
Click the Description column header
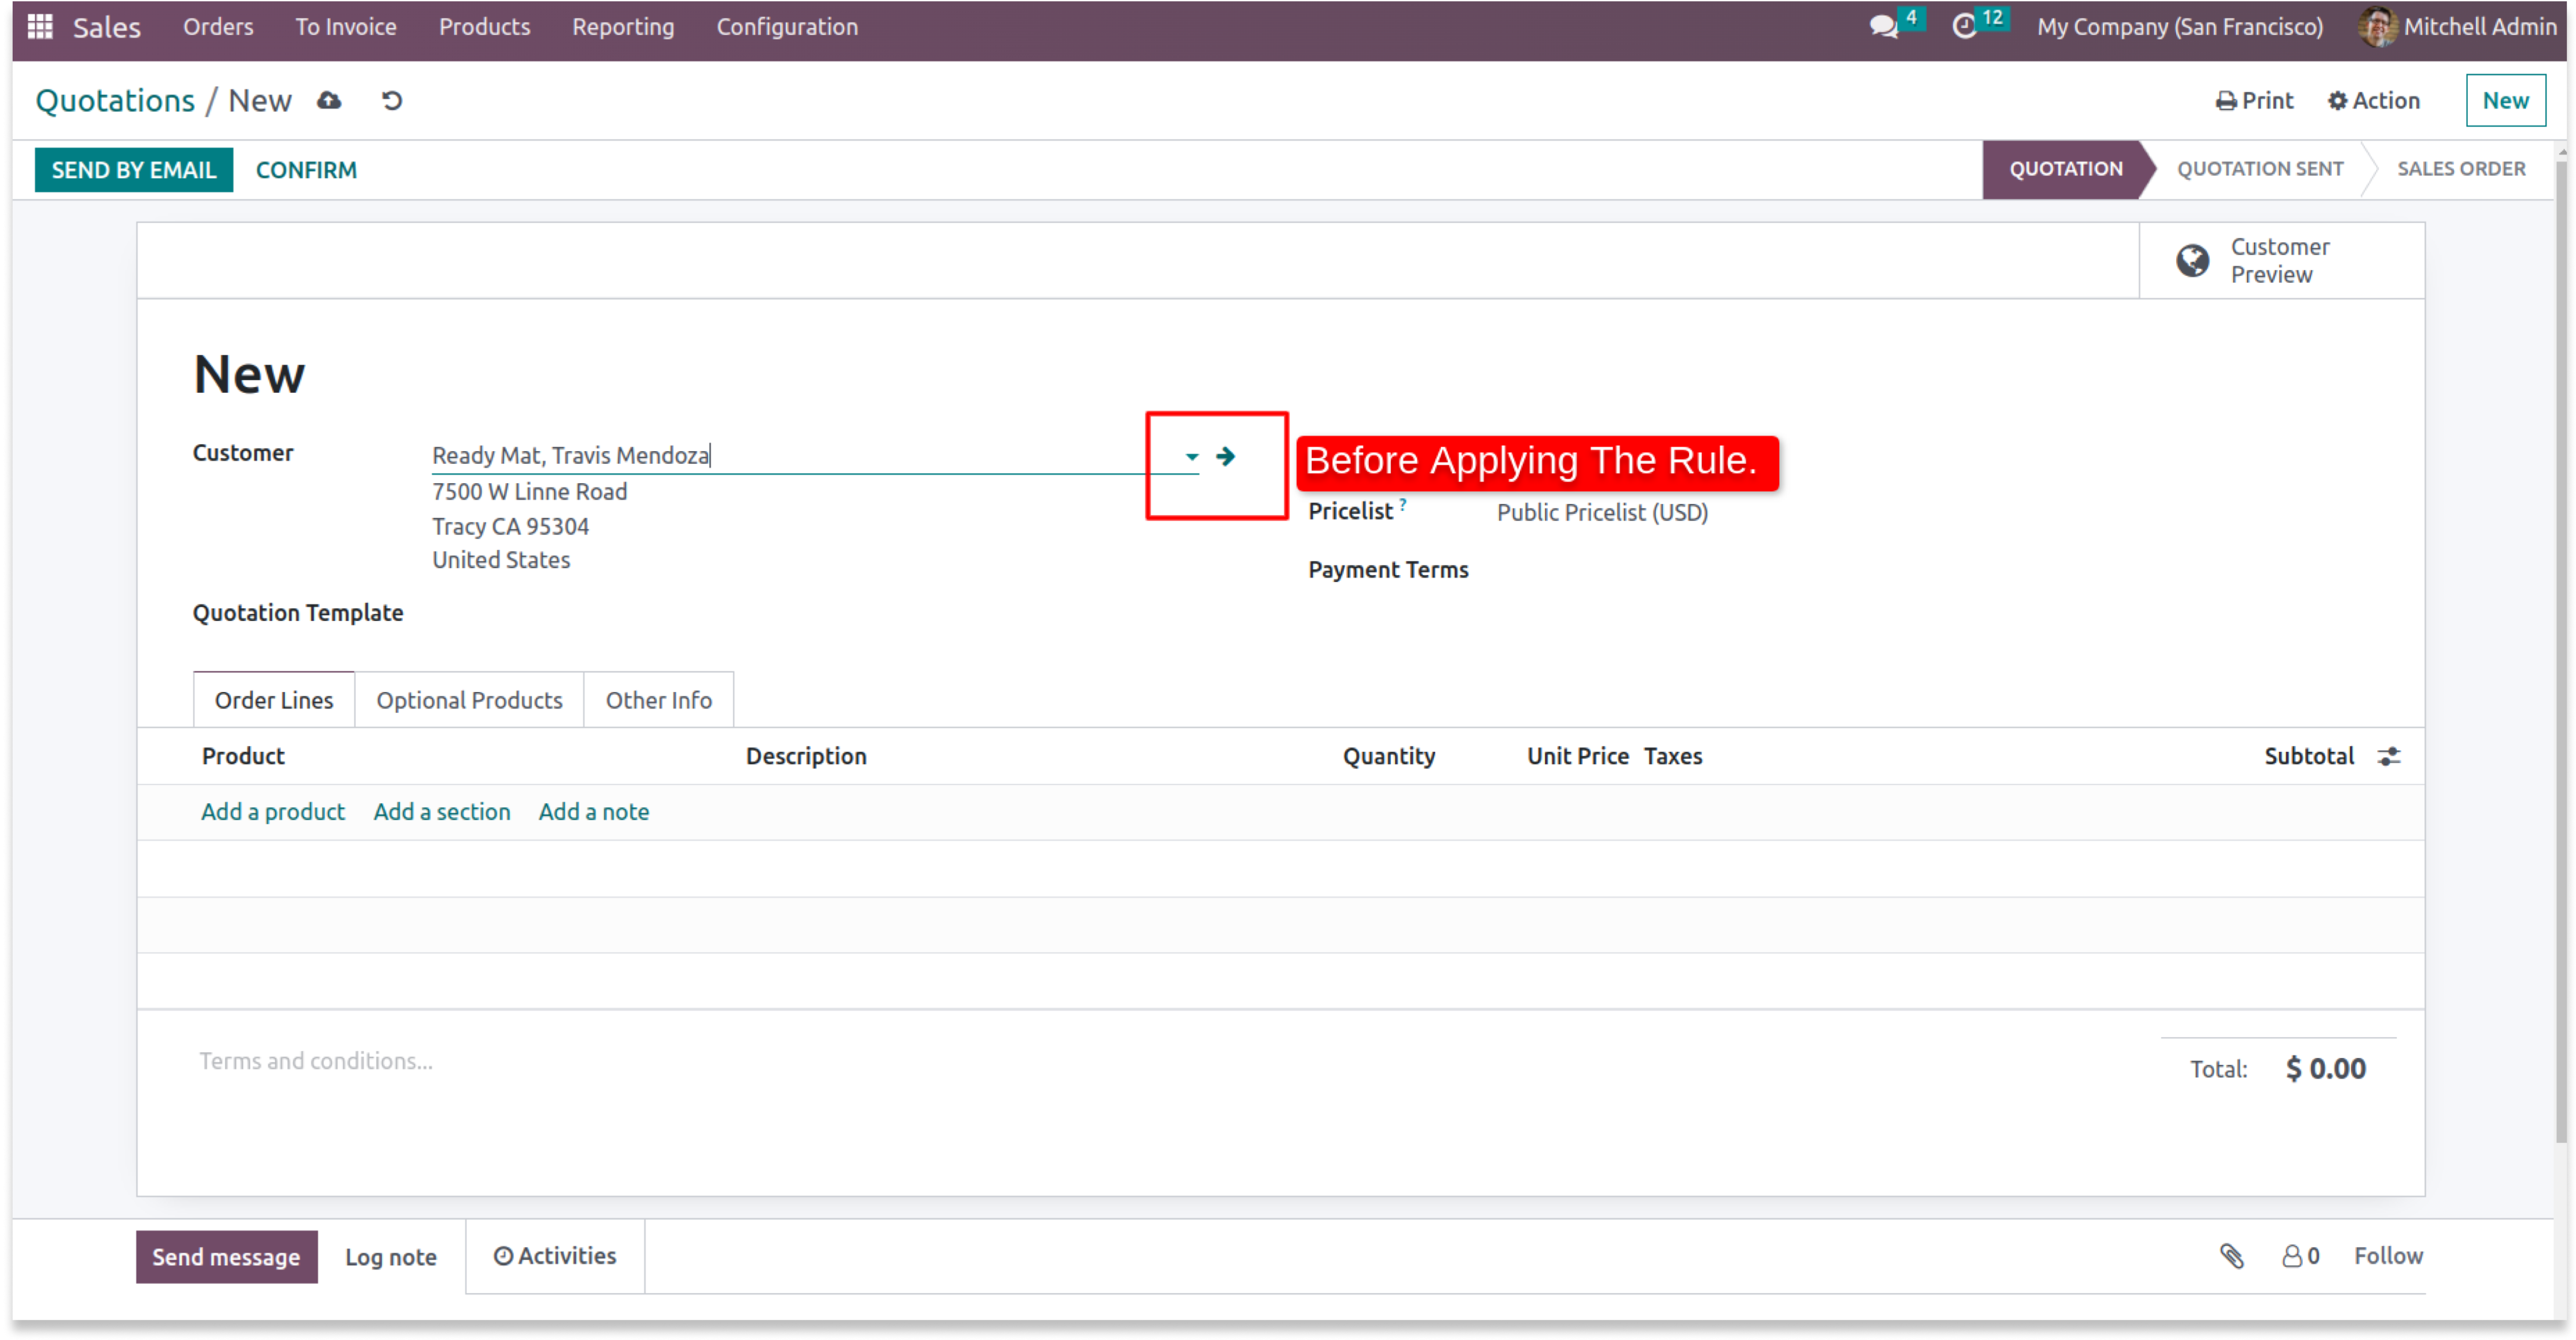(806, 757)
